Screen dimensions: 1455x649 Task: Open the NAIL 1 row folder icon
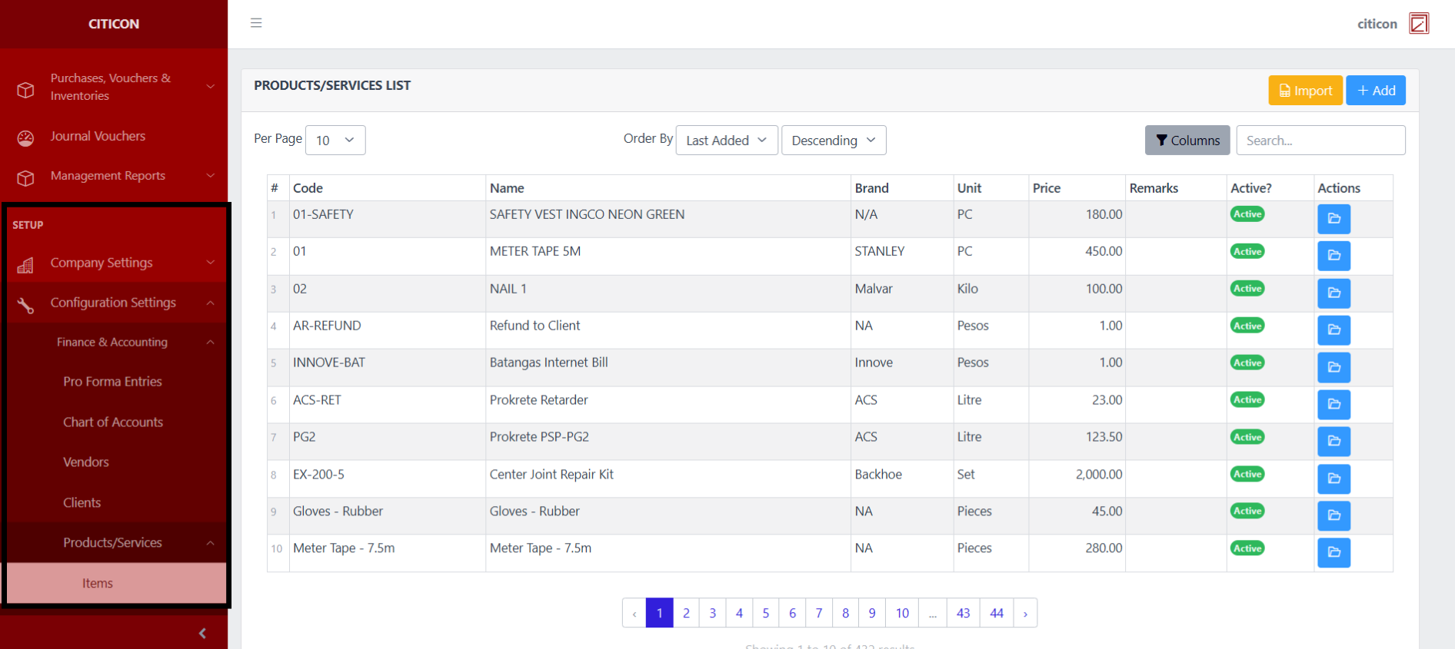[1333, 293]
